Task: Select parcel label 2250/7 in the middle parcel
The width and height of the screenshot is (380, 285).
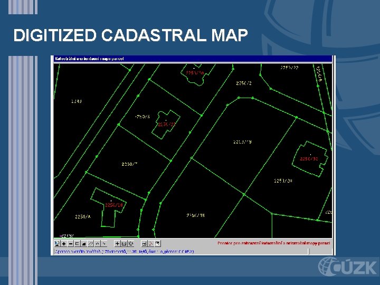Action: [129, 164]
